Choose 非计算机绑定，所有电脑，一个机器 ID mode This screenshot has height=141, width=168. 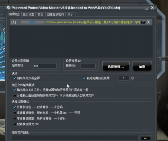pos(15,113)
